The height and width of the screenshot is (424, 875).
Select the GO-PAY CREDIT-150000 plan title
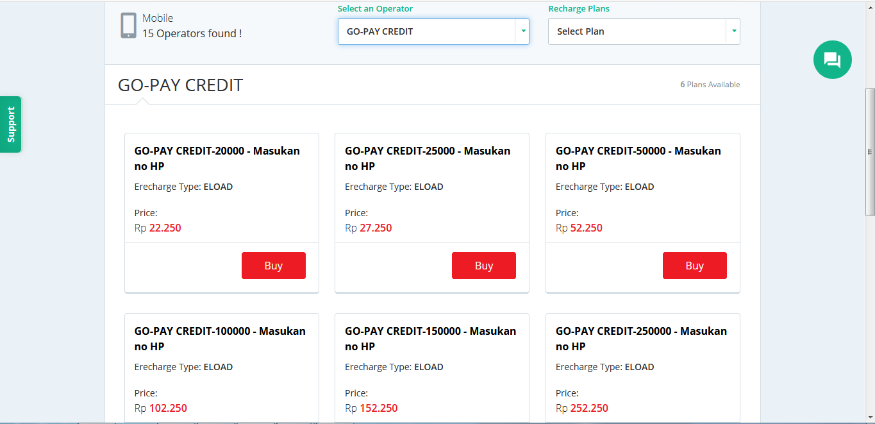point(431,339)
